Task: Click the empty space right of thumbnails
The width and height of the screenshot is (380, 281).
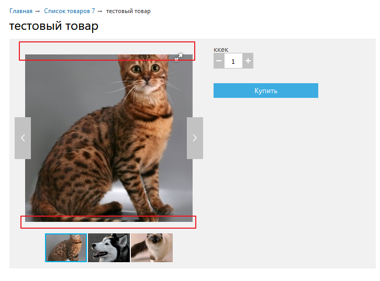Action: (x=272, y=248)
